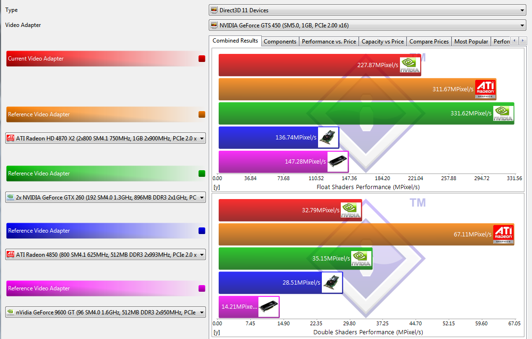Click 227.87MPixel/s bar value
Viewport: 532px width, 339px height.
tap(378, 65)
